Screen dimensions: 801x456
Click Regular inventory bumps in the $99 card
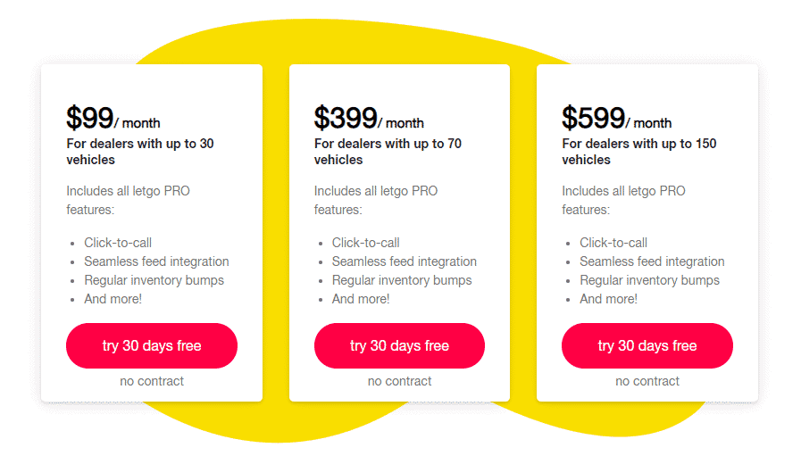click(154, 280)
